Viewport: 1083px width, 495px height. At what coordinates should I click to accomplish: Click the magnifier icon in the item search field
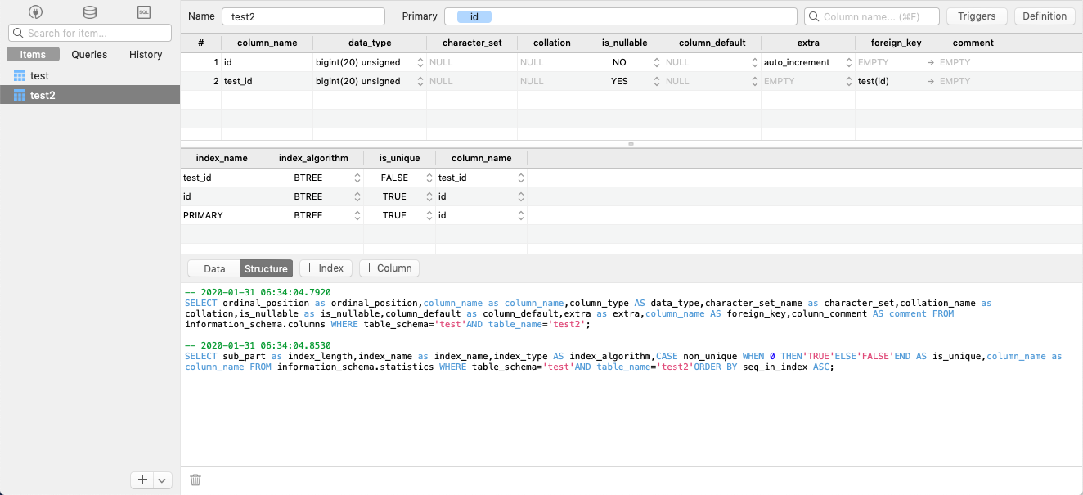[x=16, y=33]
